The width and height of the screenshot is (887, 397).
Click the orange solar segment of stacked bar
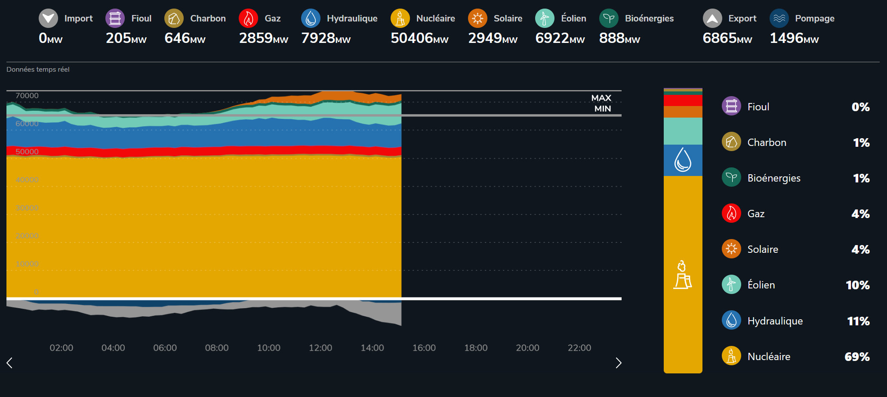[683, 112]
